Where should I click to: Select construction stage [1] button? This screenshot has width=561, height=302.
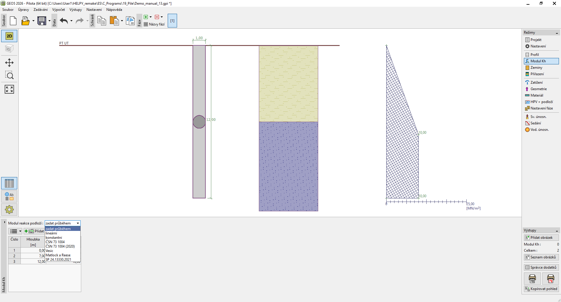172,21
